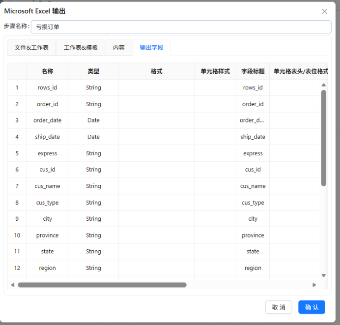Select the express name cell

(x=48, y=153)
